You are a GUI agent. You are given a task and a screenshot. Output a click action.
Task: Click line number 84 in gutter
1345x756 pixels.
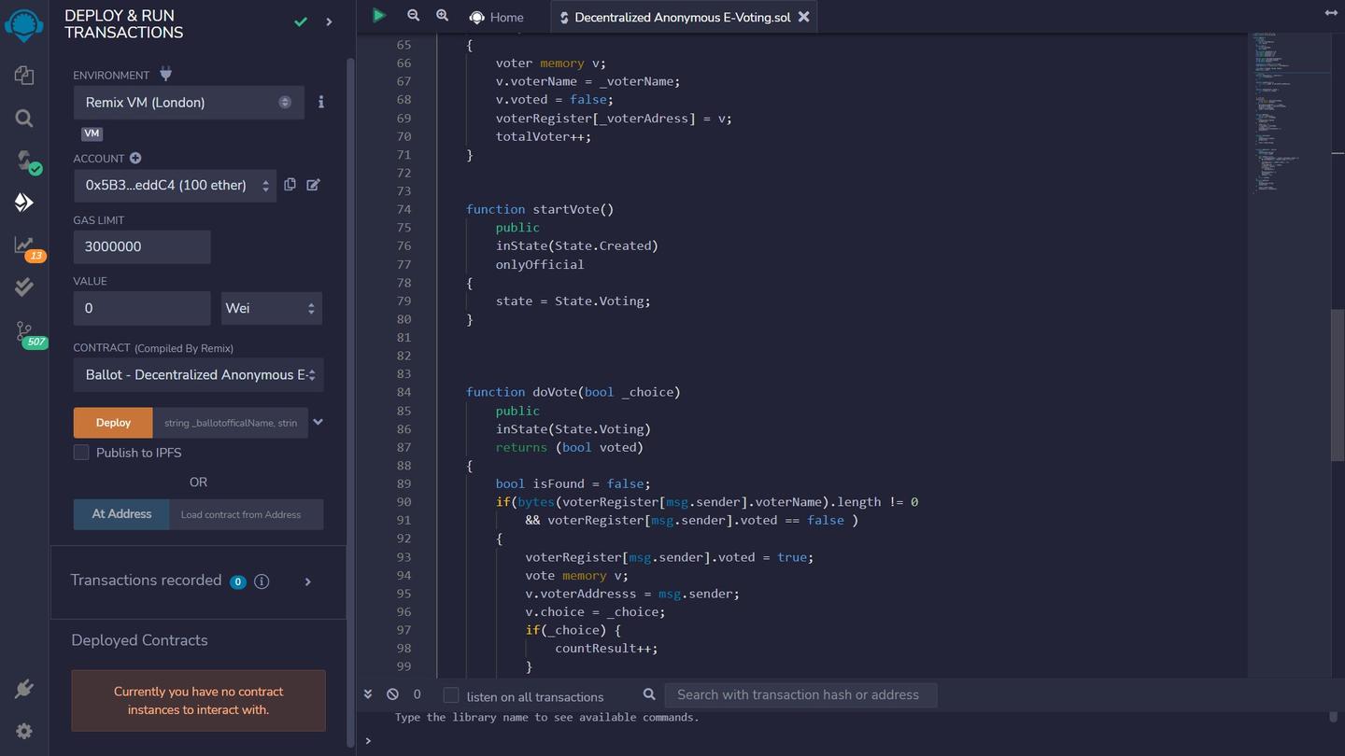coord(403,392)
